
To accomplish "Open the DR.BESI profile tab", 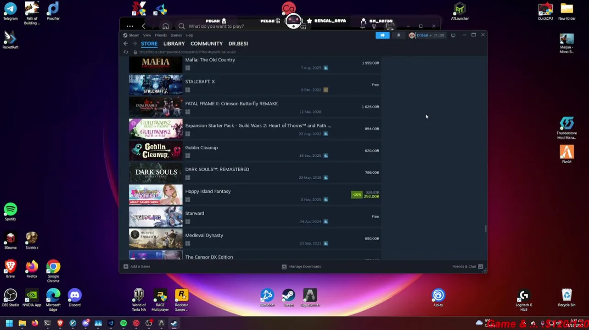I will click(238, 44).
